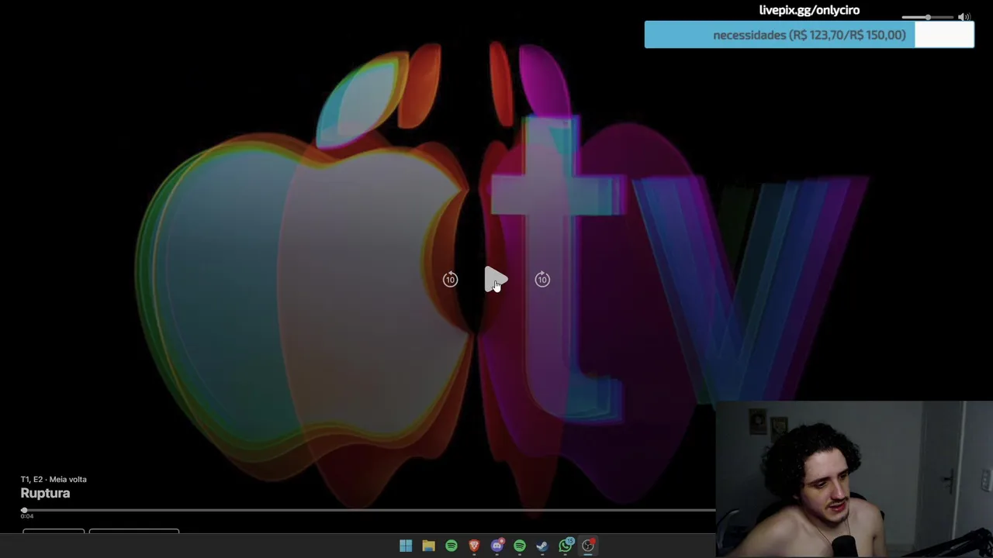The image size is (993, 558).
Task: Switch to OBS Studio in the taskbar
Action: [x=588, y=546]
